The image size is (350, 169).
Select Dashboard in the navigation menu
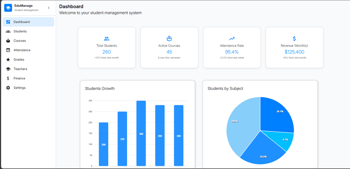tap(22, 22)
